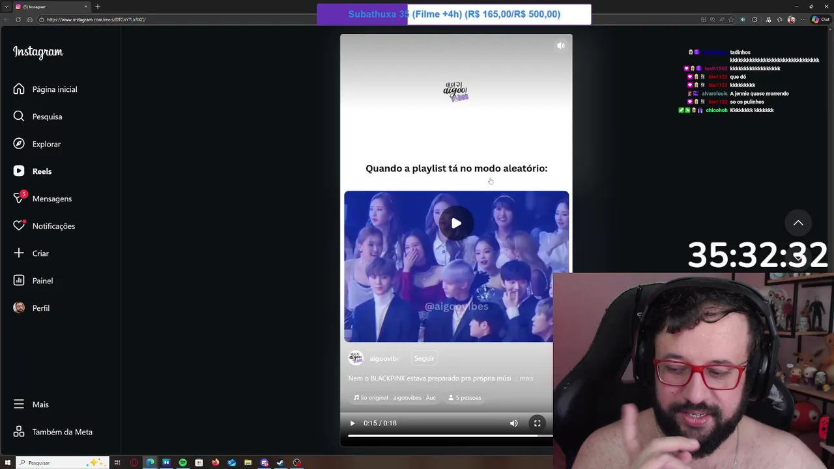Click the Subathuxa goal progress bar
Image resolution: width=834 pixels, height=469 pixels.
click(x=454, y=14)
